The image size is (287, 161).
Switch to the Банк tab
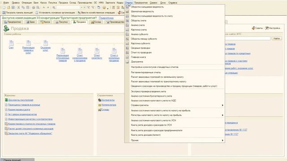(30, 22)
